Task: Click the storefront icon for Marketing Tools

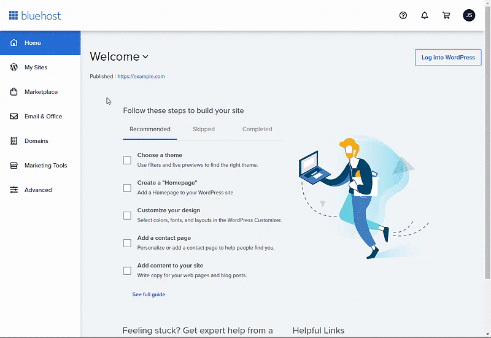Action: (x=14, y=165)
